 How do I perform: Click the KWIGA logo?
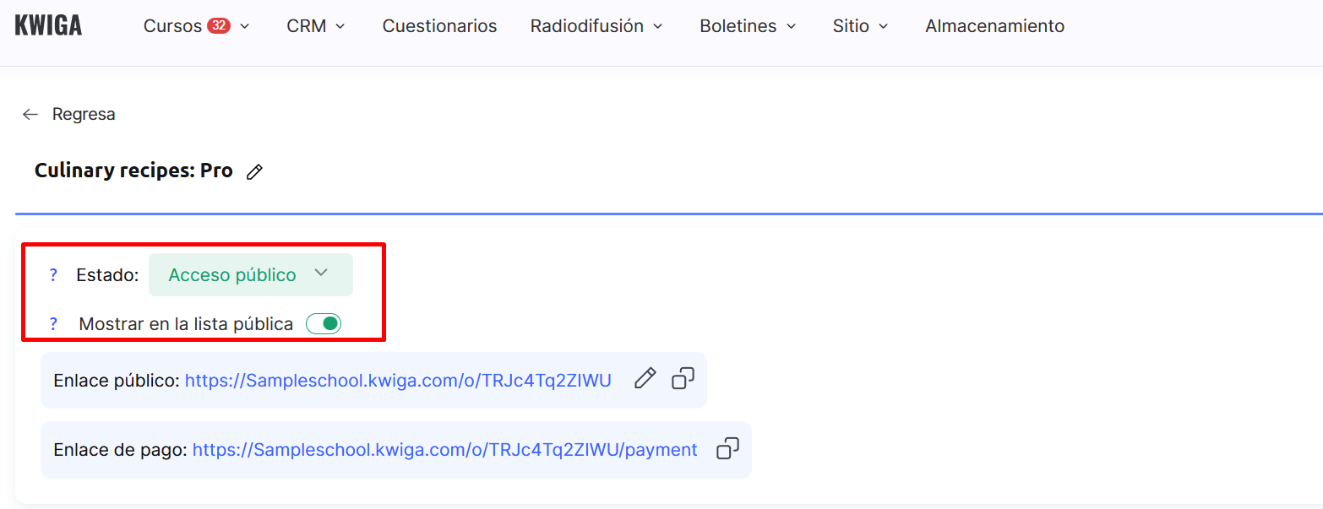[x=48, y=26]
